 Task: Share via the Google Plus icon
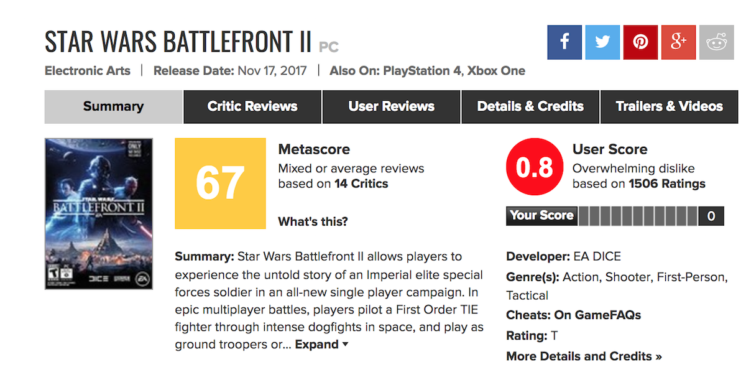(678, 42)
